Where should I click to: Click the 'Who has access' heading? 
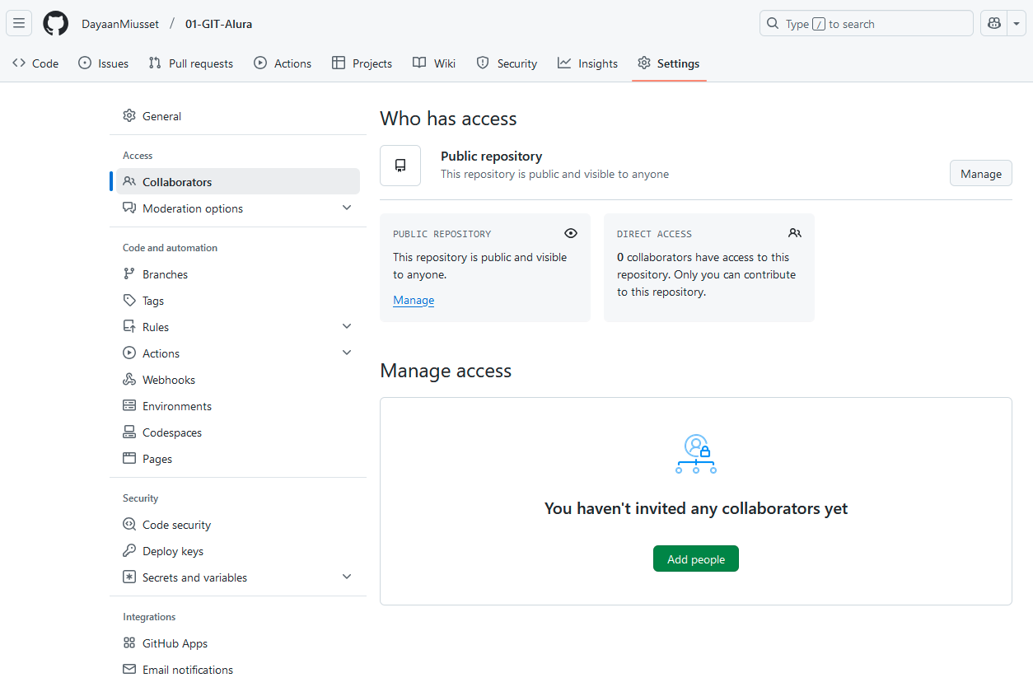(448, 119)
